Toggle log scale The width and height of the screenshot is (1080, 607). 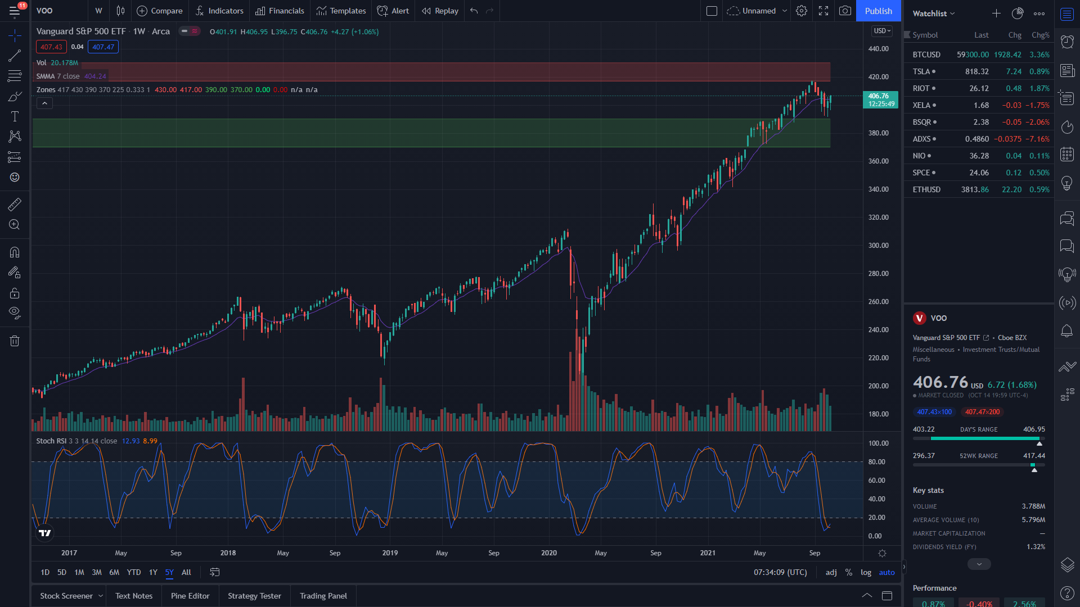coord(866,572)
